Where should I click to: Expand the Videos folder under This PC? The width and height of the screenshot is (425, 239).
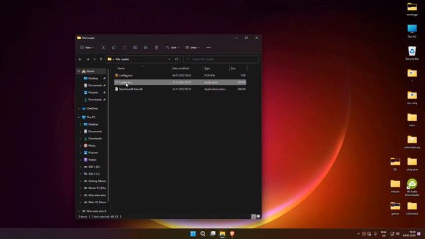click(80, 159)
